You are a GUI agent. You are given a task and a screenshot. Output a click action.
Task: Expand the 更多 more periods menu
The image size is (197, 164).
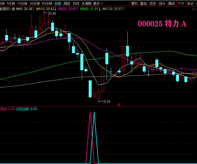[x=98, y=4]
